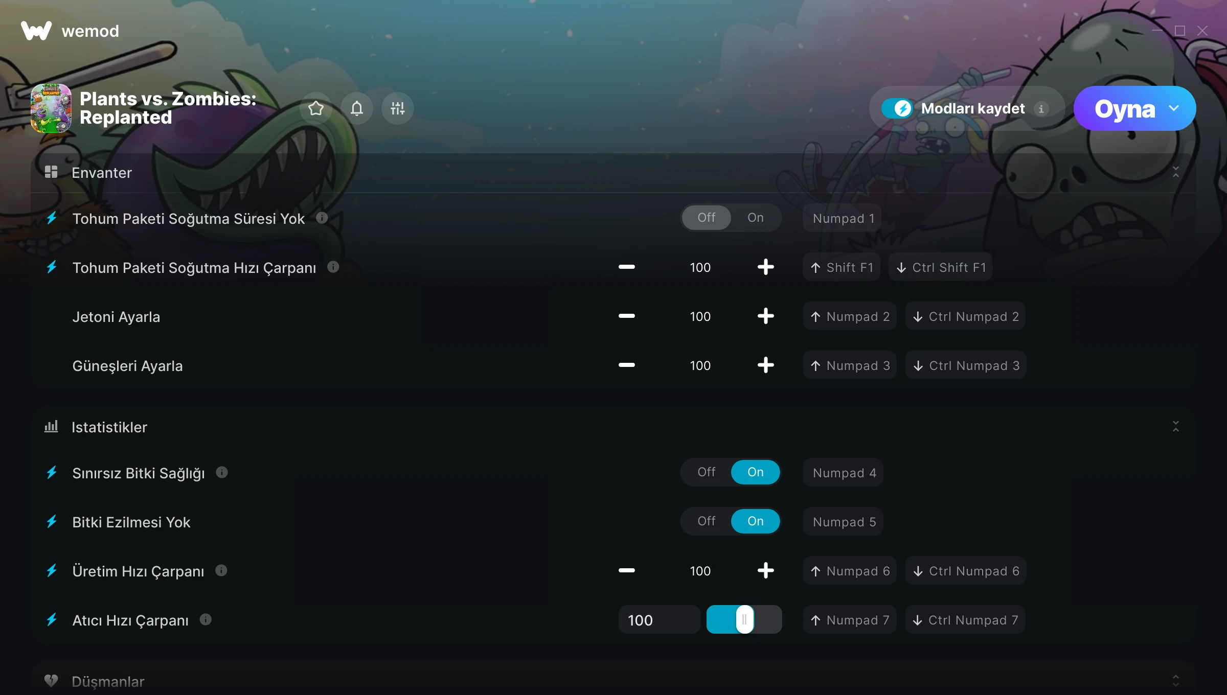
Task: Turn on Tohum Paketi Soğutma Süresi Yok
Action: [756, 218]
